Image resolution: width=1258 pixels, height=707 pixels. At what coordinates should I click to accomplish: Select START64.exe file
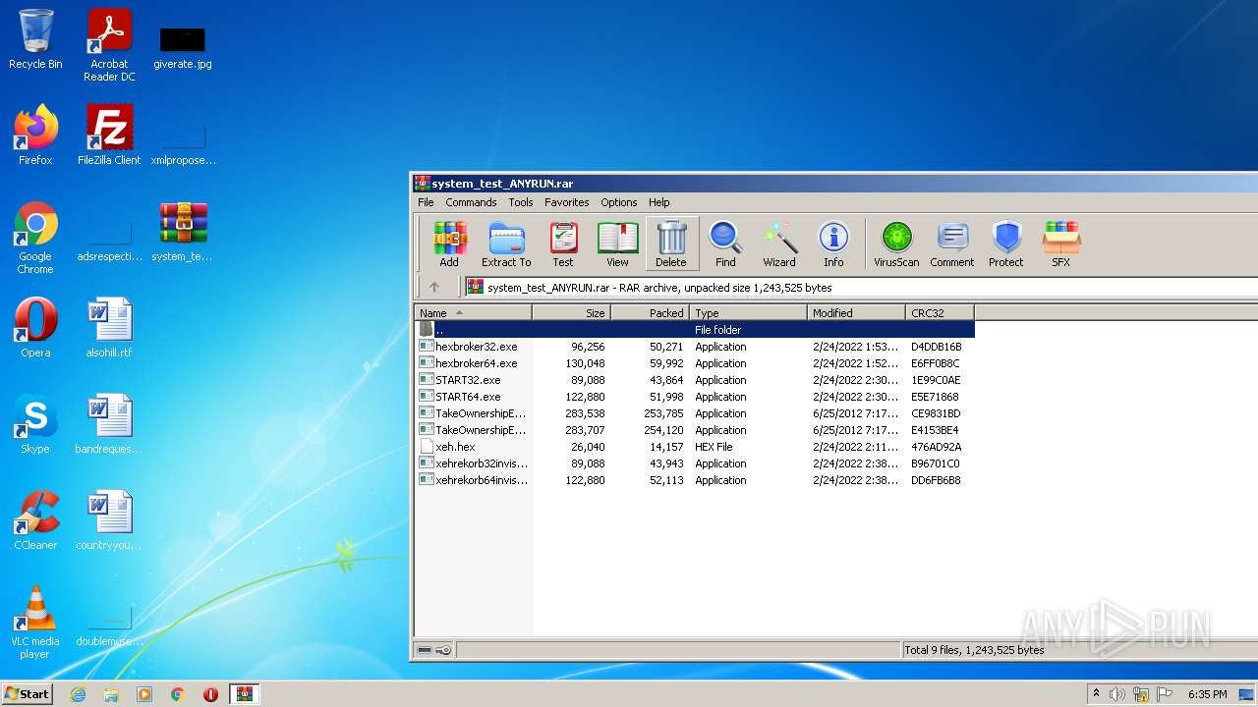[695, 397]
